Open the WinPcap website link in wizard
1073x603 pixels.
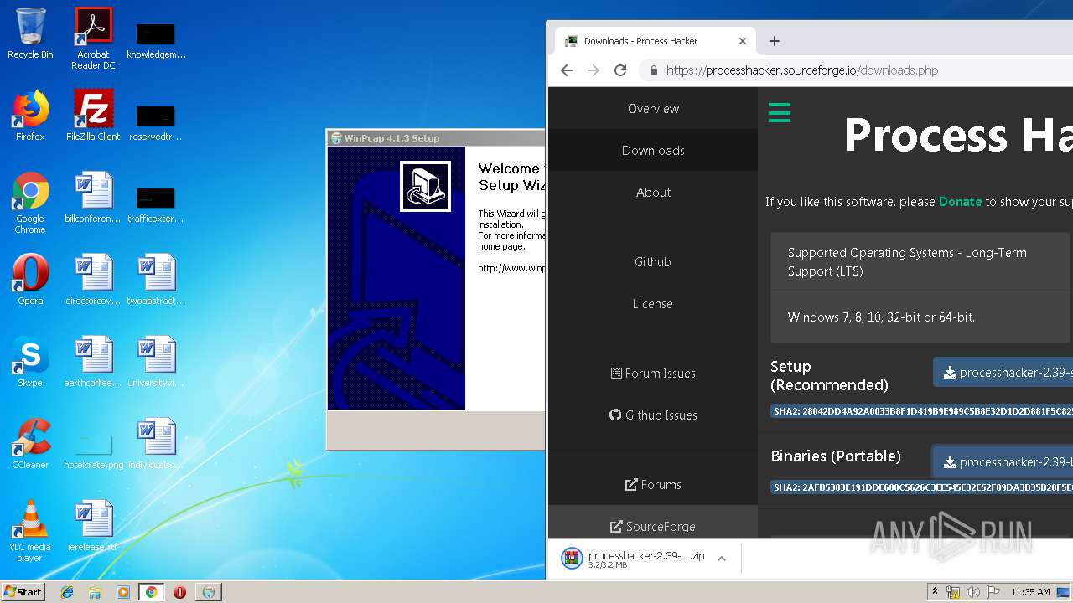[x=511, y=268]
